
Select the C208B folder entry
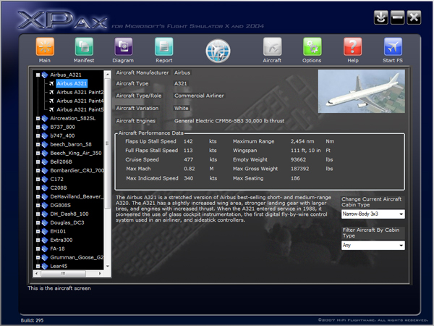tap(59, 188)
